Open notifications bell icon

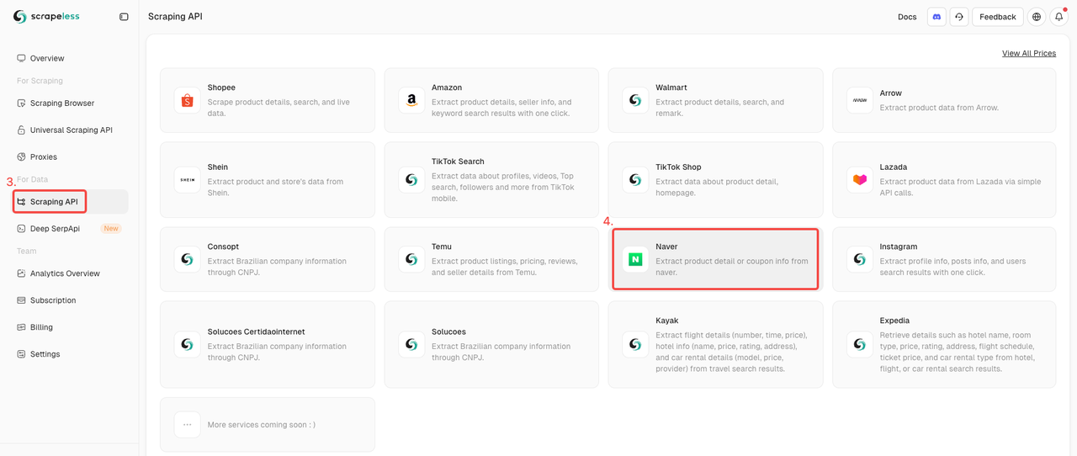click(x=1058, y=17)
